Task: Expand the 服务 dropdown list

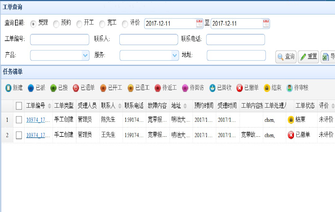Action: 175,55
